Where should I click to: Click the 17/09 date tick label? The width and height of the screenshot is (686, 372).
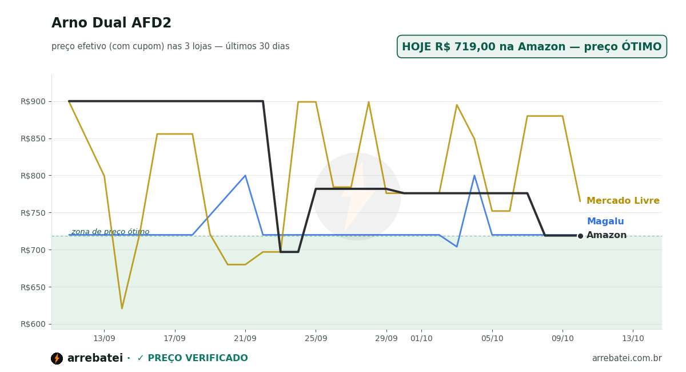tap(174, 338)
